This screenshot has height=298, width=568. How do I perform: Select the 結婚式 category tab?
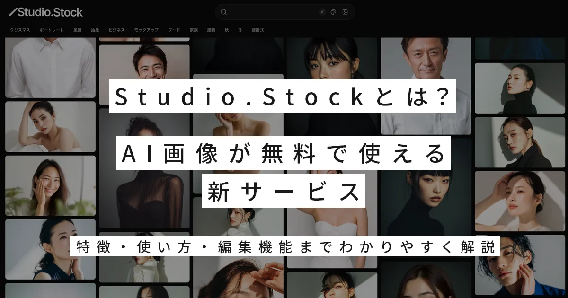tap(258, 29)
